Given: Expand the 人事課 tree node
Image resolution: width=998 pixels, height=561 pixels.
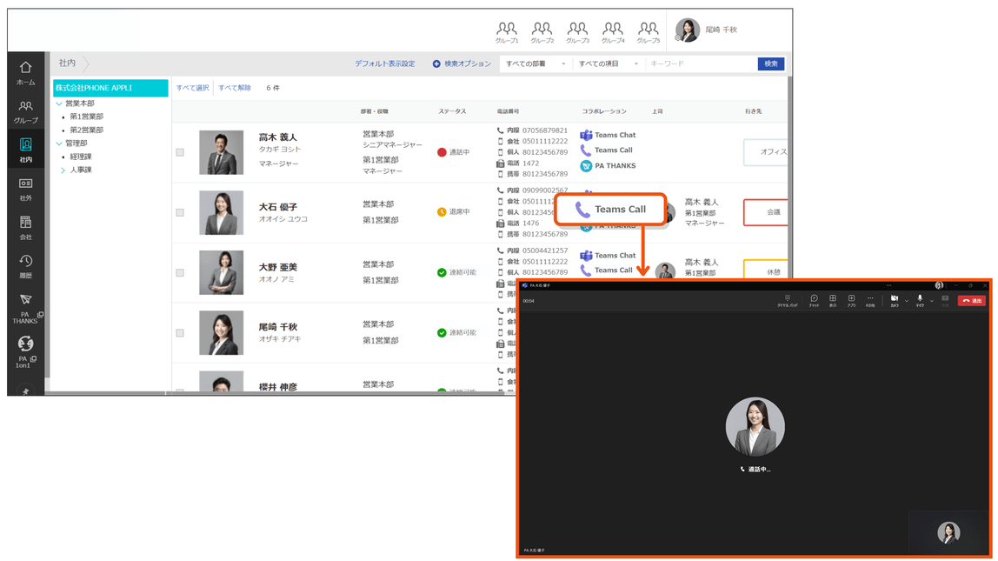Looking at the screenshot, I should click(x=63, y=170).
